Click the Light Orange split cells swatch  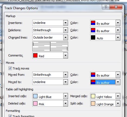pyautogui.click(x=93, y=103)
